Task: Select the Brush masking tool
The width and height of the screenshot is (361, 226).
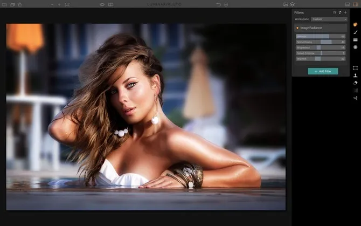Action: 356,32
